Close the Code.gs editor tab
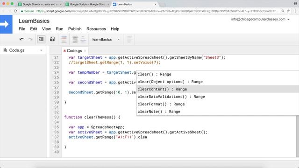This screenshot has width=299, height=168. pos(85,51)
